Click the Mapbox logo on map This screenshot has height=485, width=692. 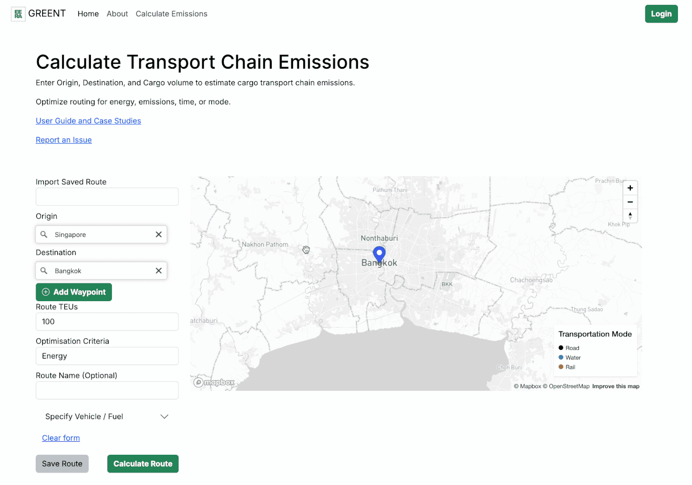[x=215, y=382]
